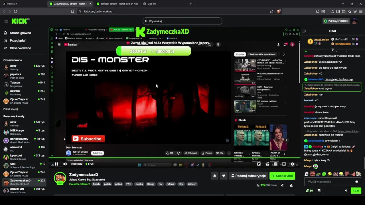The width and height of the screenshot is (365, 205).
Task: Open nowciu Rozmowy channel
Action: tap(24, 93)
